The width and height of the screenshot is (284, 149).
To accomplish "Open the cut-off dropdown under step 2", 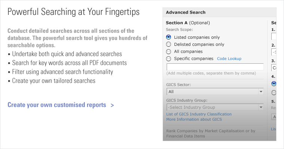I will click(x=274, y=52).
